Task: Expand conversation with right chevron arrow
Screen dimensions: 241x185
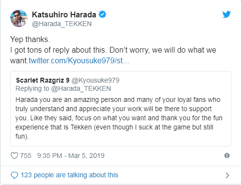Action: pos(227,175)
